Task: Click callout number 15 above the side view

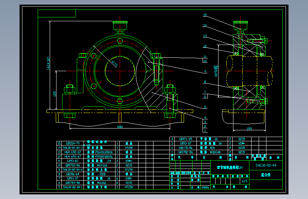Action: tap(205, 15)
